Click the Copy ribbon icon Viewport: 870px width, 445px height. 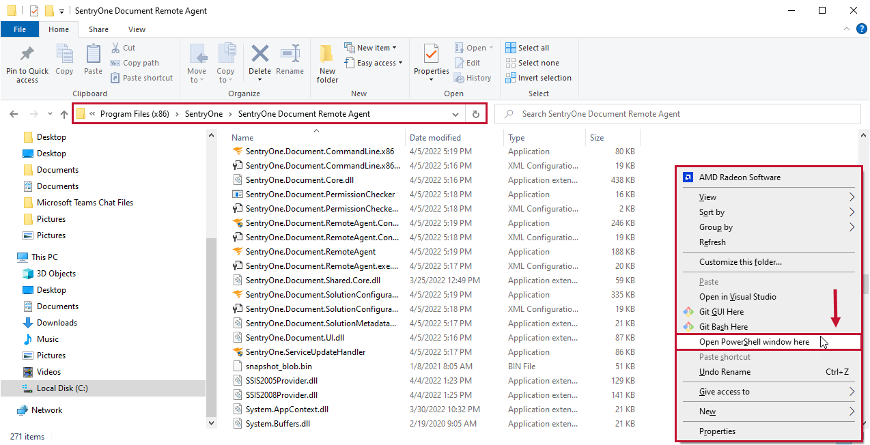[64, 54]
